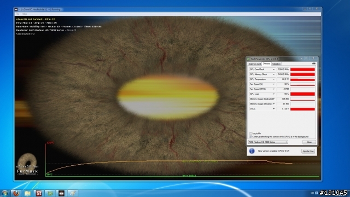Click the GPU-Z title bar icon
This screenshot has width=350, height=197.
[x=248, y=59]
